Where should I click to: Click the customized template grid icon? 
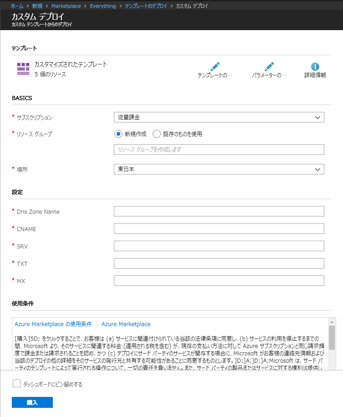click(23, 69)
